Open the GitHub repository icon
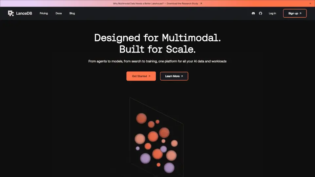 click(x=261, y=13)
